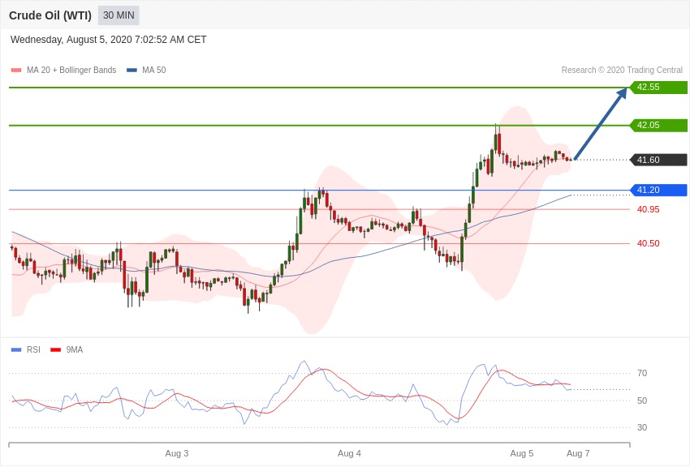This screenshot has width=690, height=467.
Task: Click the red 40.95 support level label
Action: (649, 209)
